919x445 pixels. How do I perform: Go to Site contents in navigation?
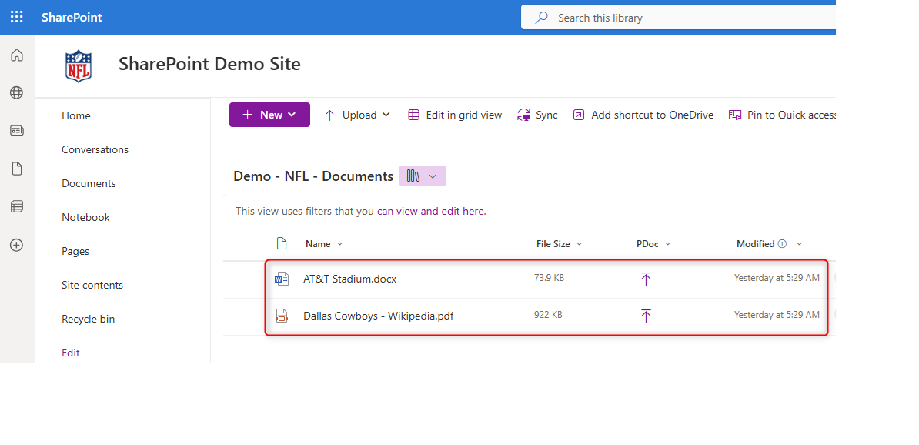point(92,285)
